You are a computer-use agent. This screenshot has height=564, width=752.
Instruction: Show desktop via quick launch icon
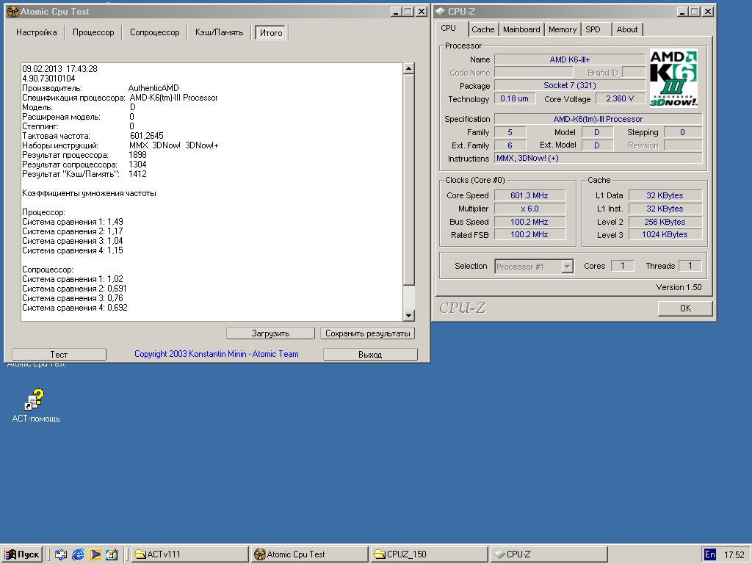(61, 554)
